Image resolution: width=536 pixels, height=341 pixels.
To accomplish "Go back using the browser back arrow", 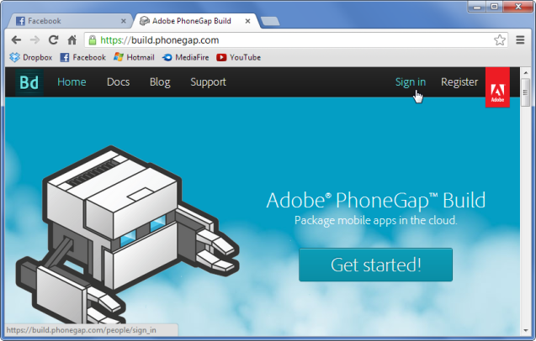I will pyautogui.click(x=16, y=40).
